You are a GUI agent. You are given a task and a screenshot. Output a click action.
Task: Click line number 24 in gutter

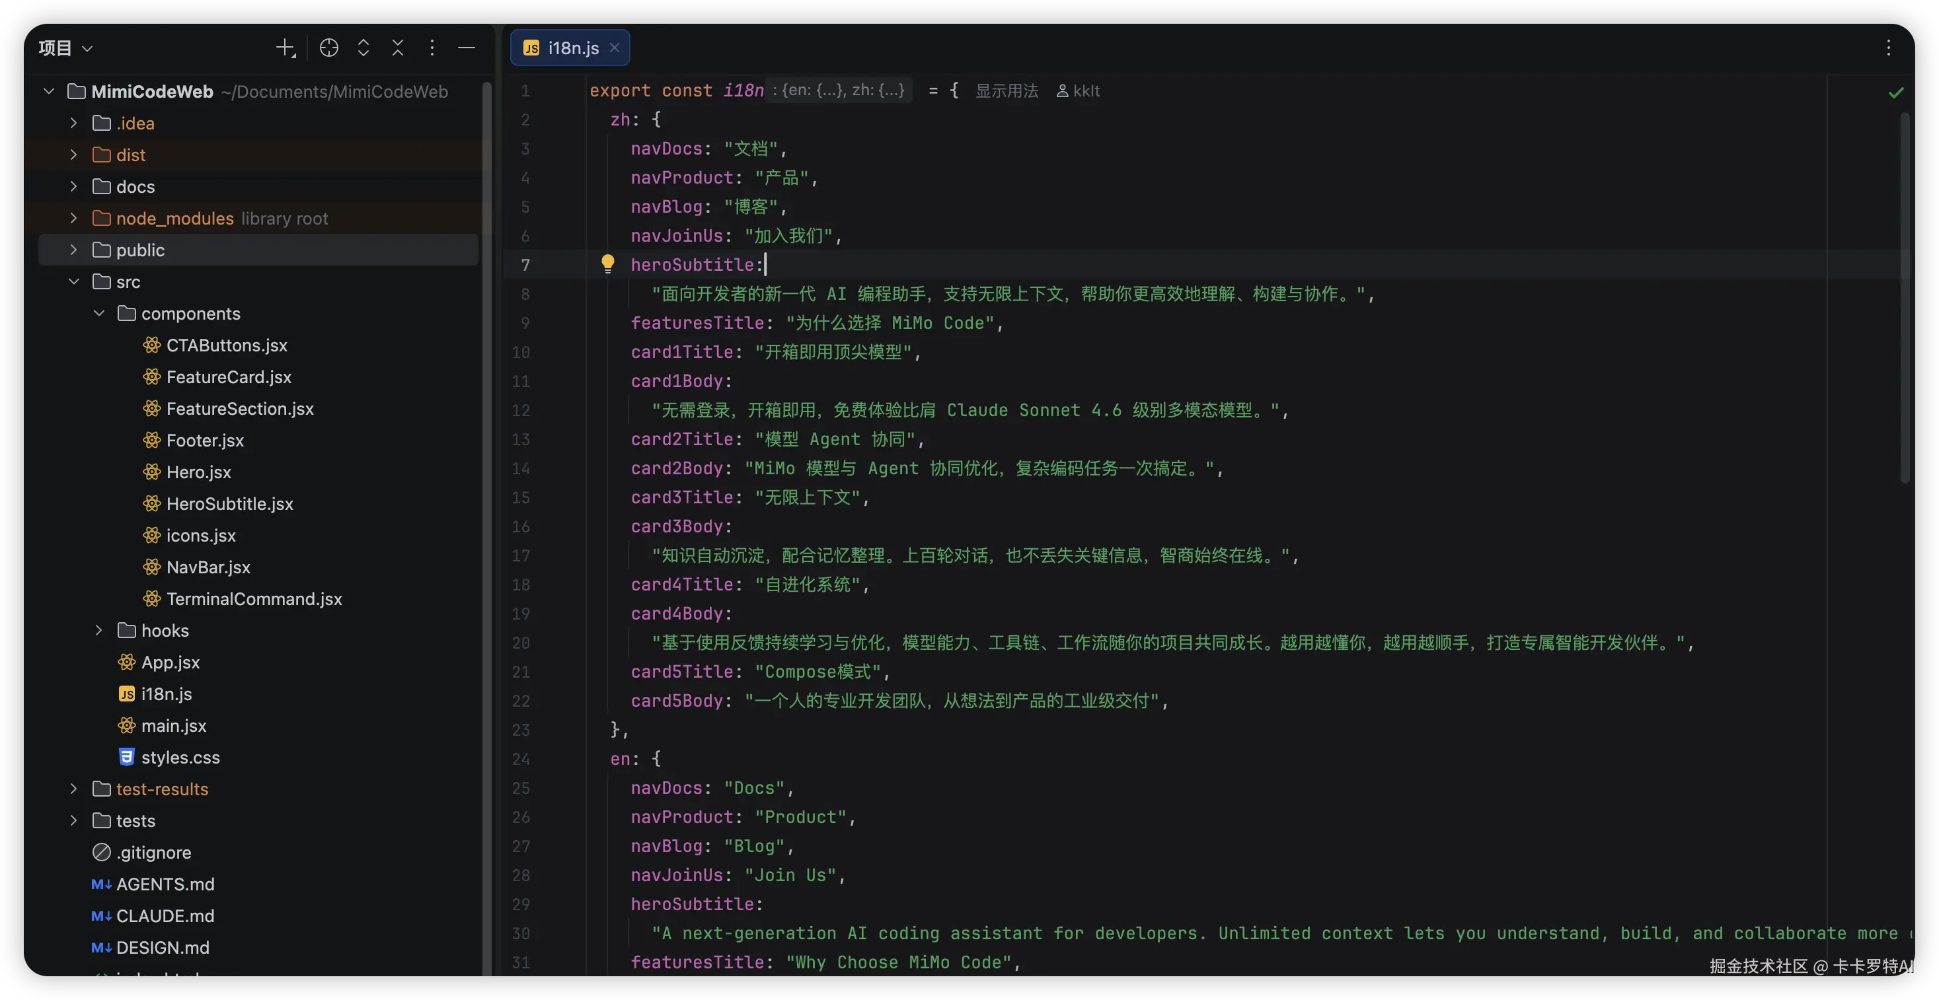point(521,758)
